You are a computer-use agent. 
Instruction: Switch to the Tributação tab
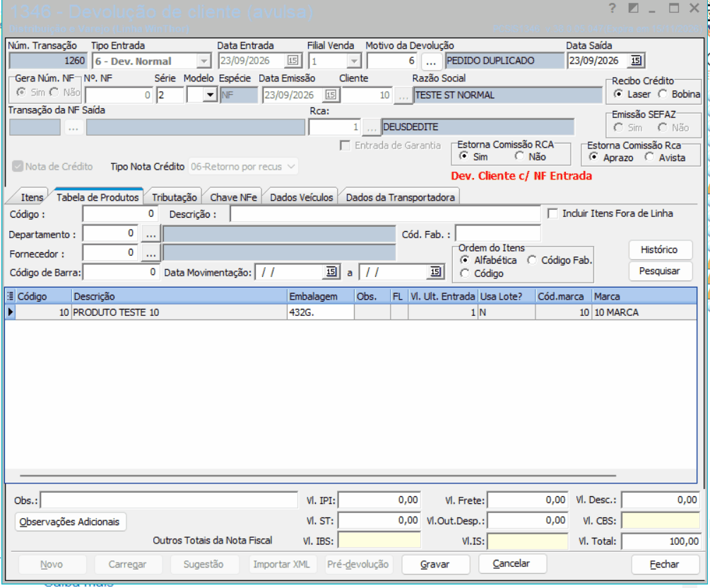pyautogui.click(x=174, y=197)
